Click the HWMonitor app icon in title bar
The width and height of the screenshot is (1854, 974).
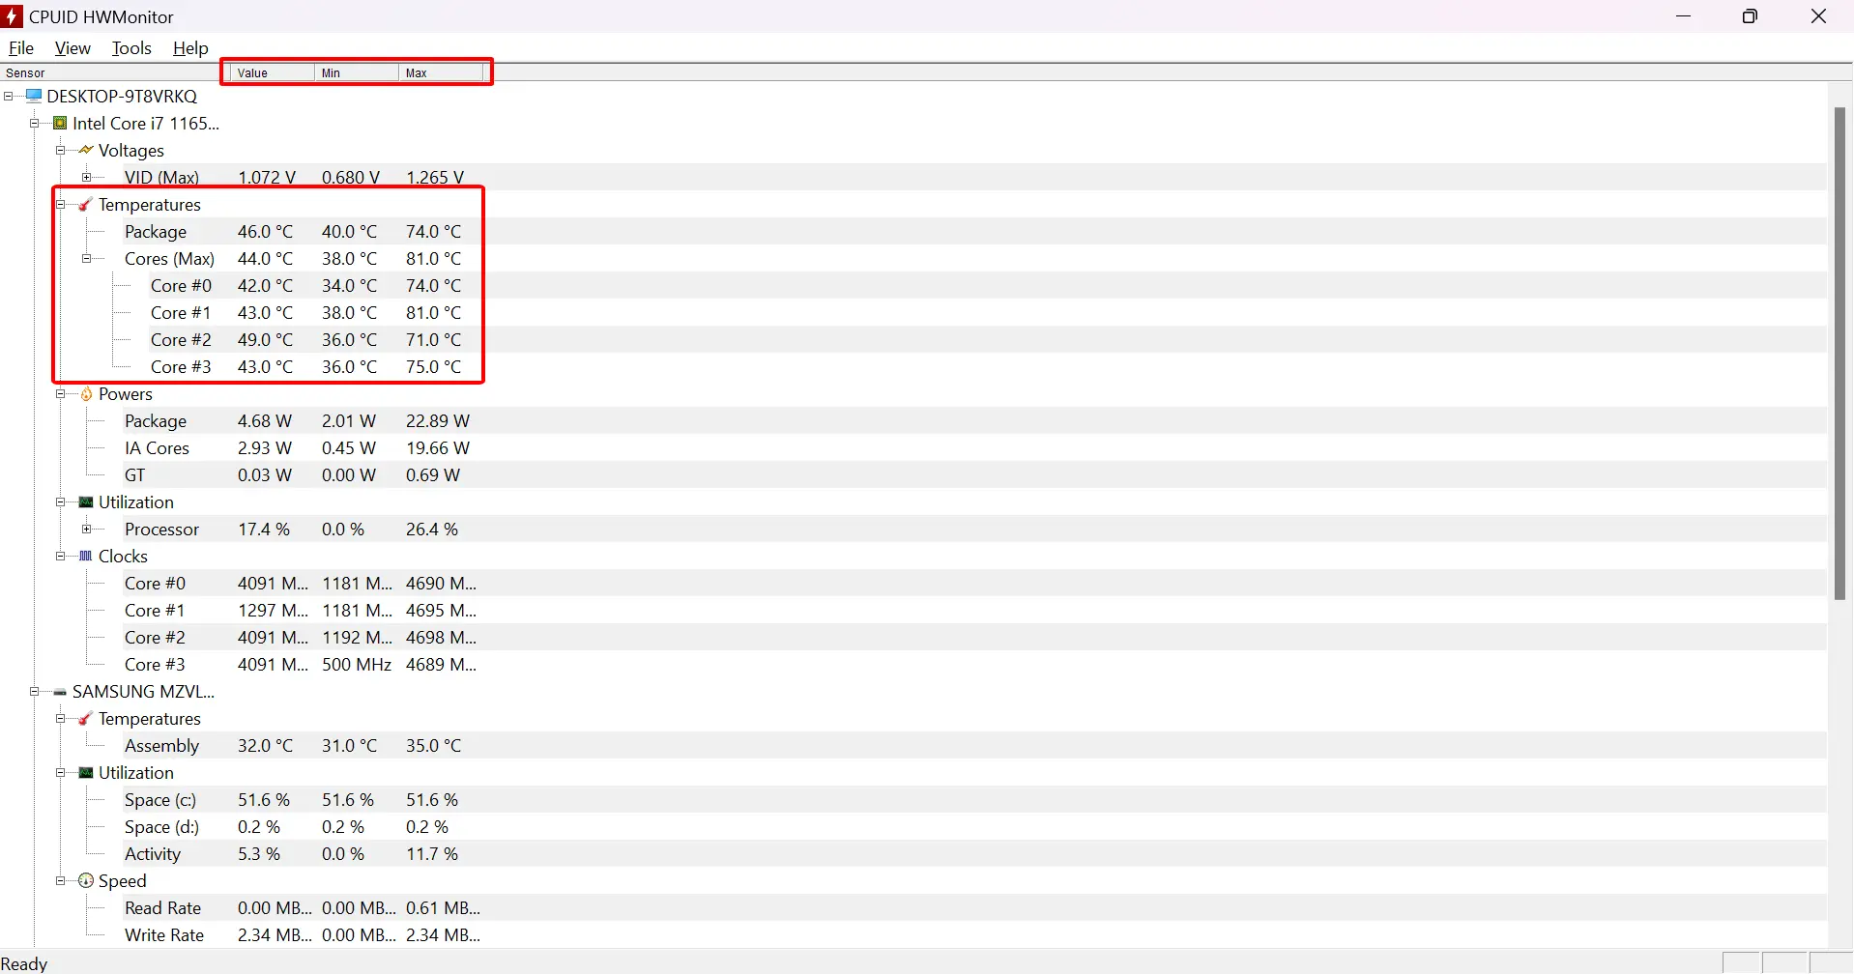[13, 16]
